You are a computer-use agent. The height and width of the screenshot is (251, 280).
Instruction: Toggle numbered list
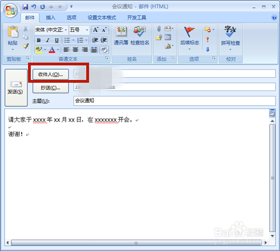(x=80, y=40)
